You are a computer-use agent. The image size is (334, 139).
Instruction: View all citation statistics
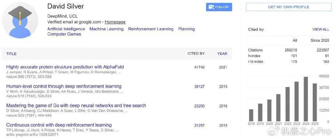tap(320, 29)
